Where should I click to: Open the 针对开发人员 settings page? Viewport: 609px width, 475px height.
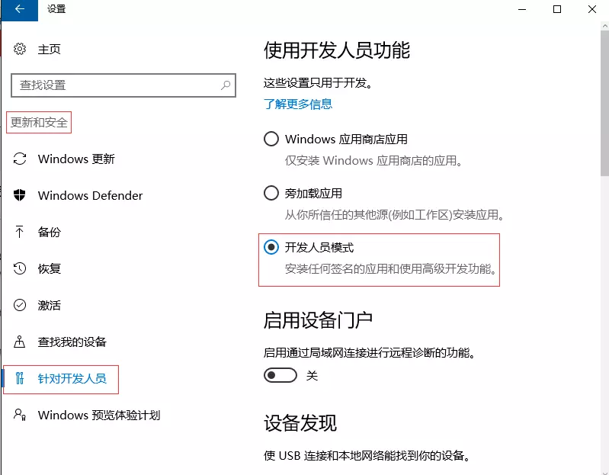[x=72, y=379]
